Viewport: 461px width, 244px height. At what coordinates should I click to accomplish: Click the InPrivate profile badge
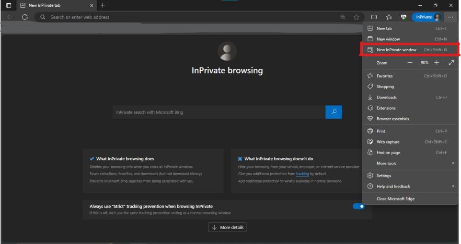(x=427, y=17)
